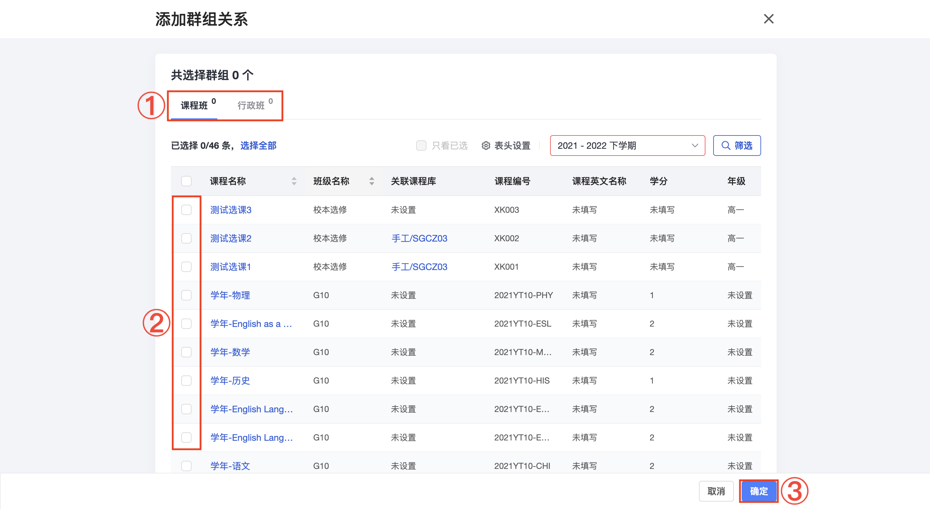Confirm with 确定 button
The width and height of the screenshot is (930, 509).
[x=758, y=491]
